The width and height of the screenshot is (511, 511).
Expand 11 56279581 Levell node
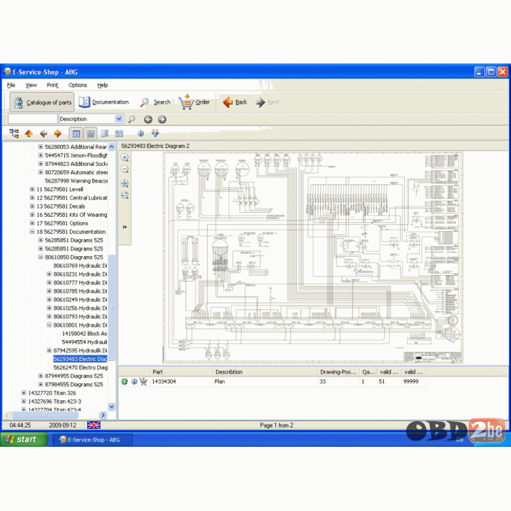point(32,189)
